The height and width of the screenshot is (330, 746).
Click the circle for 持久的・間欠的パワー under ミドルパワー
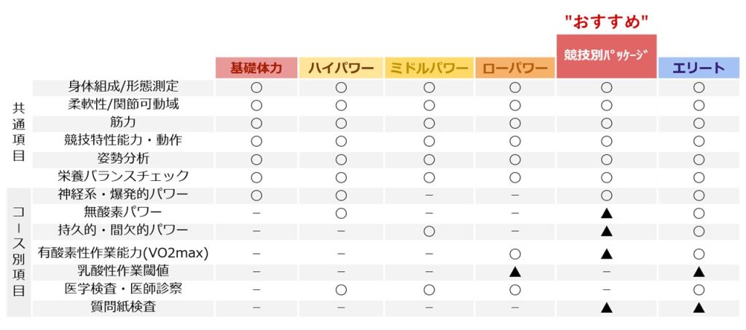click(429, 231)
